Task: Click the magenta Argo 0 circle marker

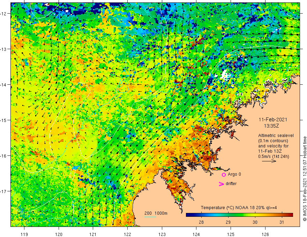Action: tap(224, 174)
